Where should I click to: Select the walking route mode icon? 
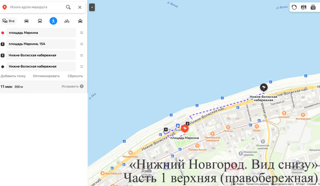53,21
